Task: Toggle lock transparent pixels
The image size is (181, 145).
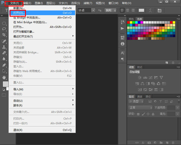Action: 138,114
